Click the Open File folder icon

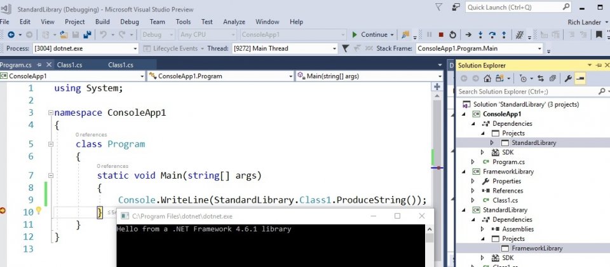coord(64,34)
